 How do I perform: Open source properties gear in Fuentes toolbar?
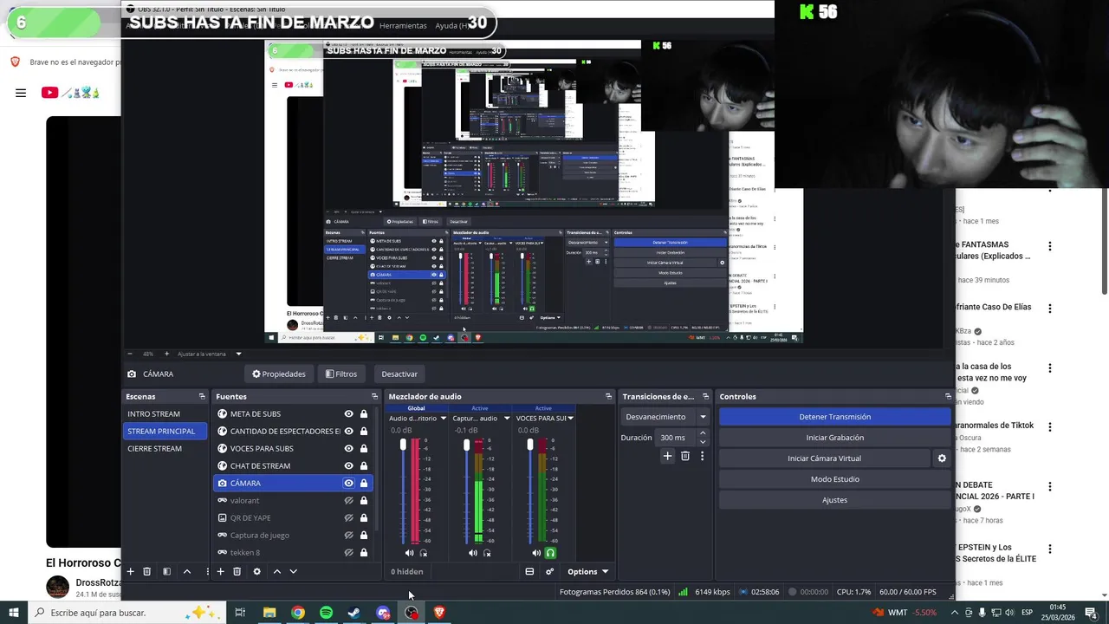pos(256,571)
